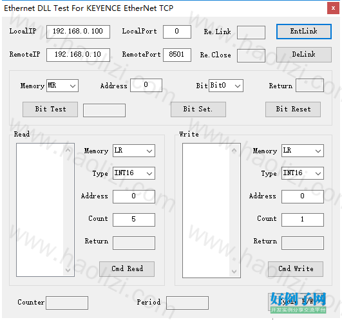
Task: Click the Write Return box
Action: (303, 243)
